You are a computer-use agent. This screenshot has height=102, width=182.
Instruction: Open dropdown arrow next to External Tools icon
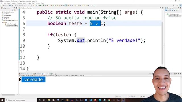pos(49,5)
